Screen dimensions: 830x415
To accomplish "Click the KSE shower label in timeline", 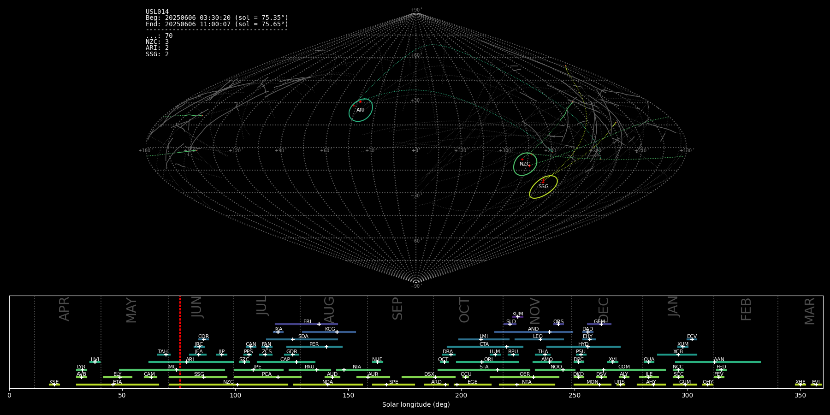I will coord(54,382).
